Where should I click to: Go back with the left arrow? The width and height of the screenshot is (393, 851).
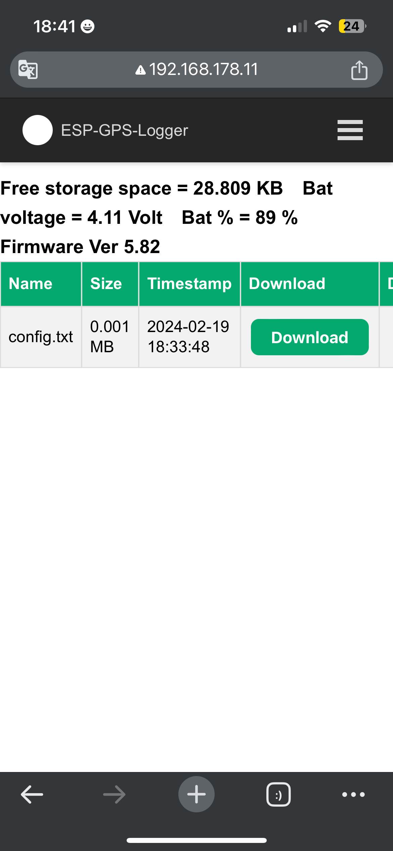click(x=32, y=795)
